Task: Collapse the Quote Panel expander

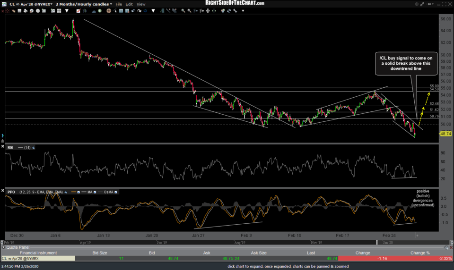Action: click(x=4, y=247)
